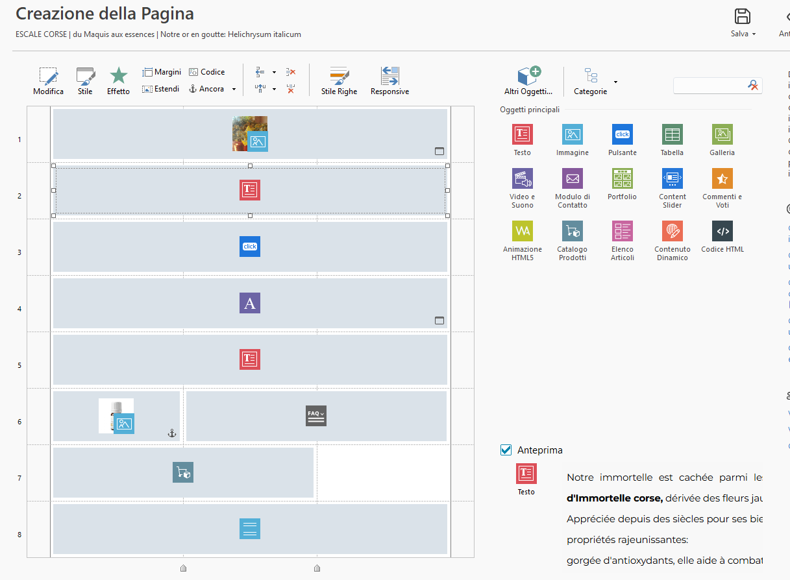Pick the Codice HTML object
The height and width of the screenshot is (580, 790).
click(x=722, y=231)
